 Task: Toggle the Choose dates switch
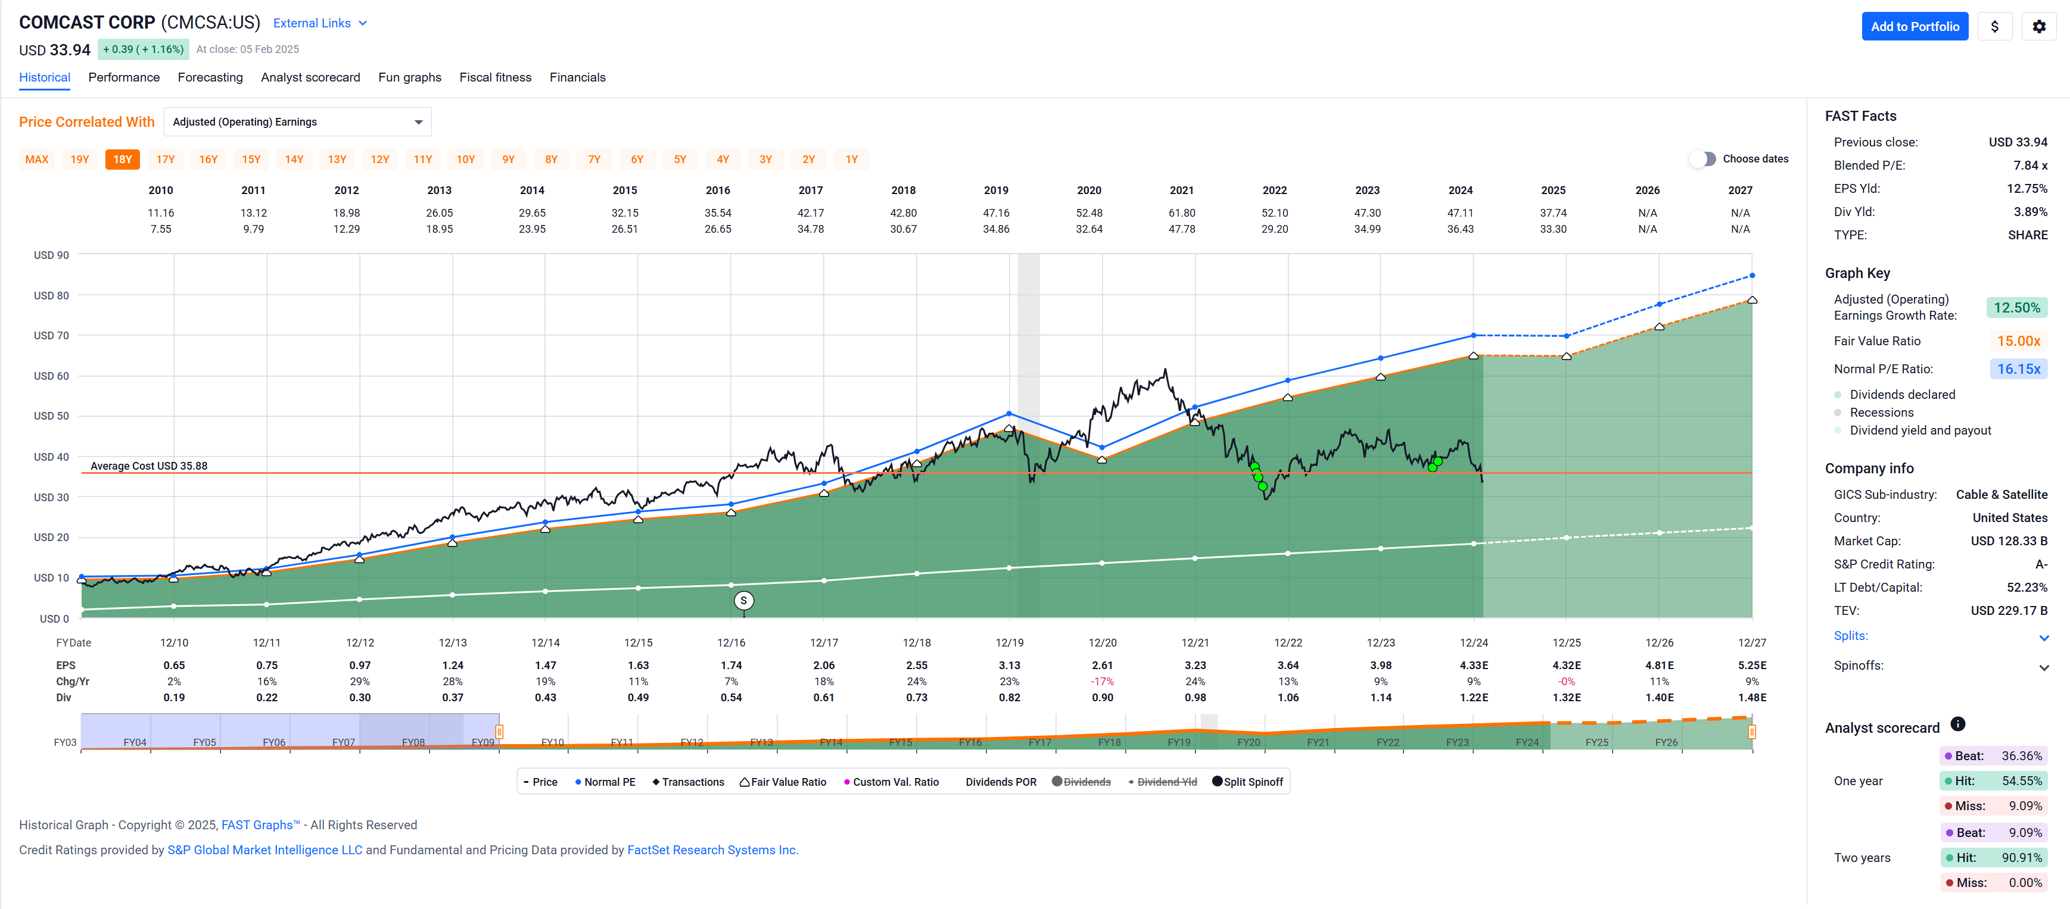coord(1702,159)
